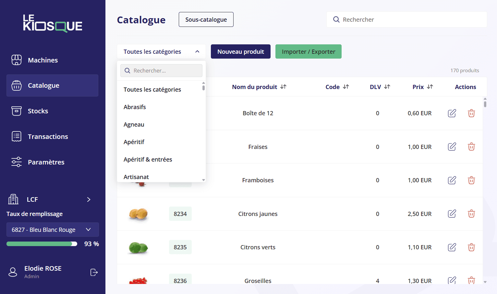
Task: Open Transactions page
Action: (x=52, y=137)
